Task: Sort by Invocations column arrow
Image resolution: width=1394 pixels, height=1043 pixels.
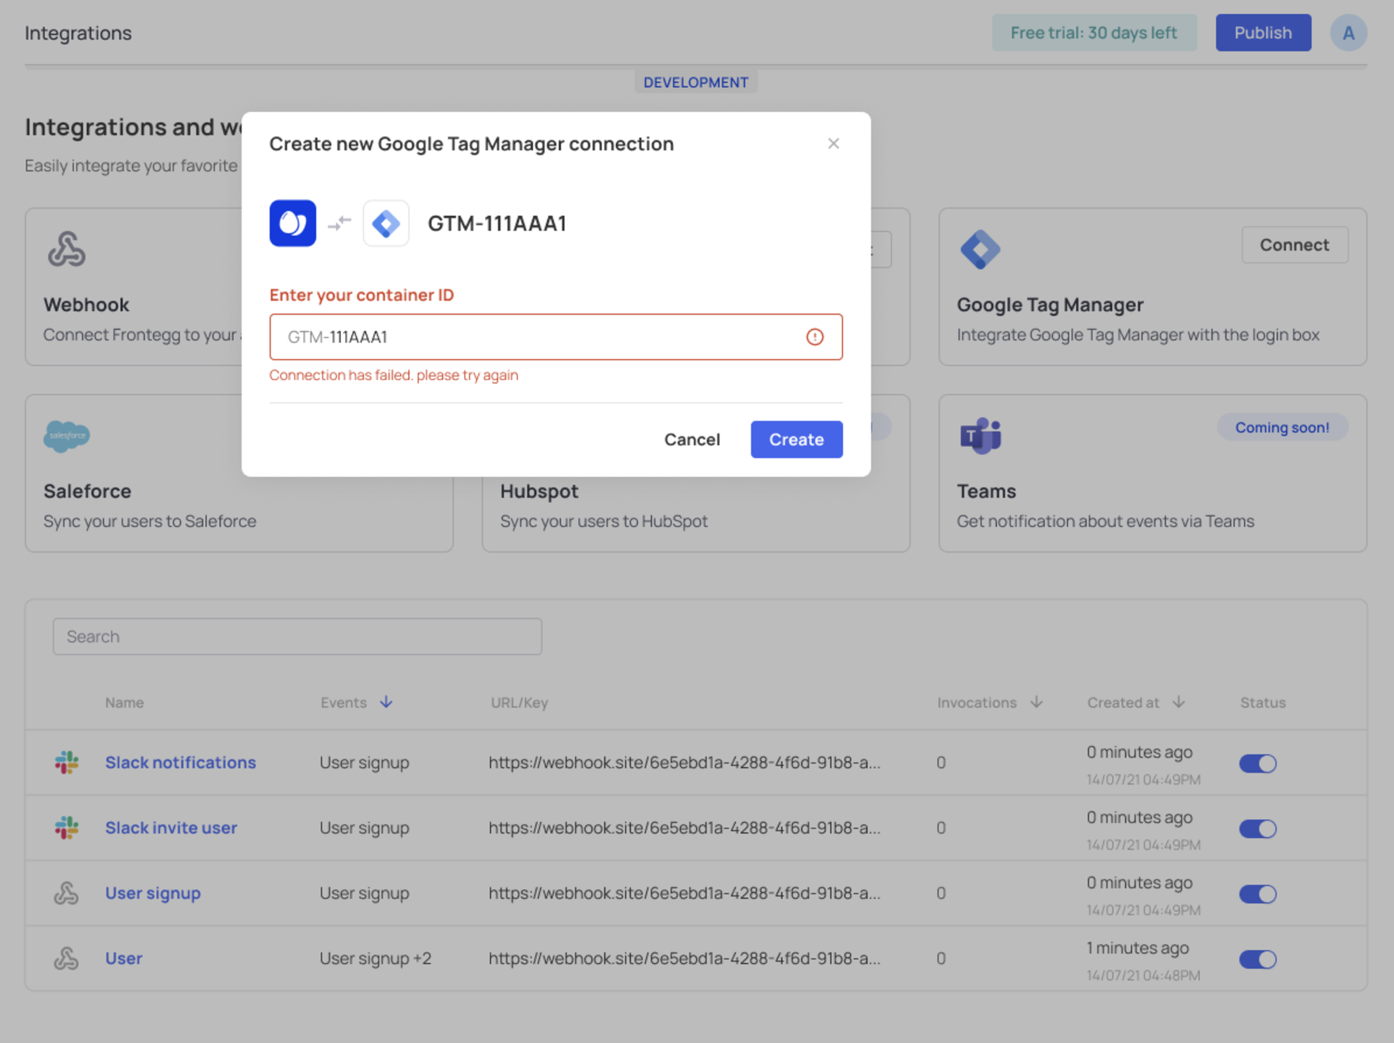Action: point(1037,703)
